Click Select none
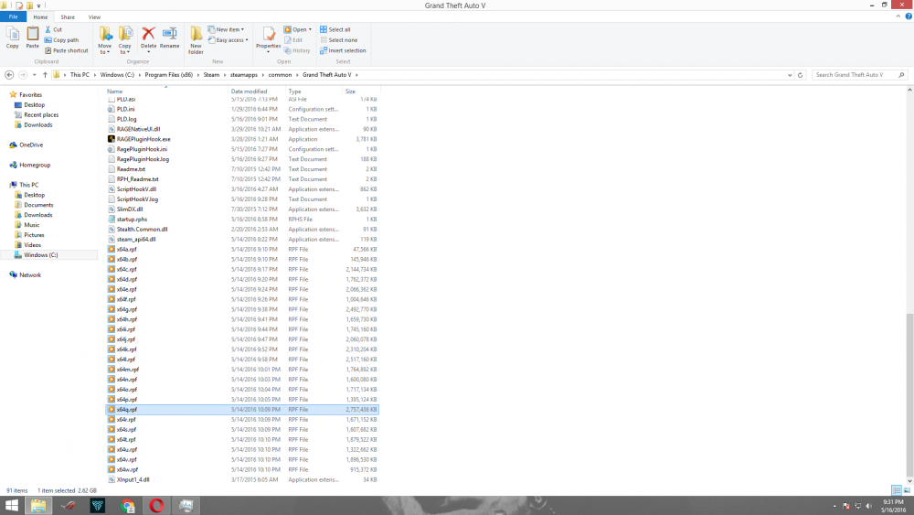Screen dimensions: 914x515 (x=339, y=40)
